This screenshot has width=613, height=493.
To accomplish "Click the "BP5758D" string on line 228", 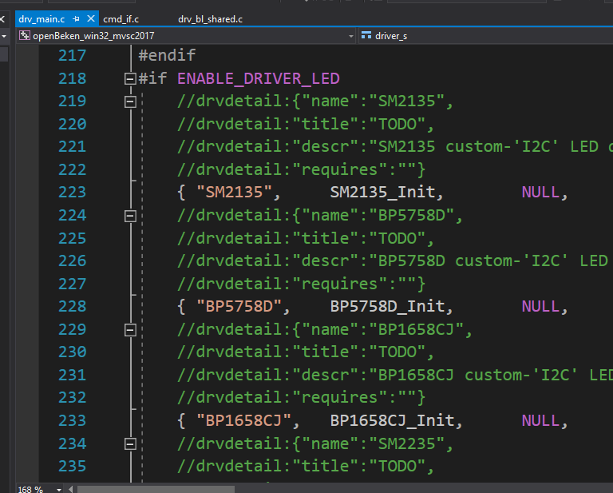I will [x=239, y=306].
